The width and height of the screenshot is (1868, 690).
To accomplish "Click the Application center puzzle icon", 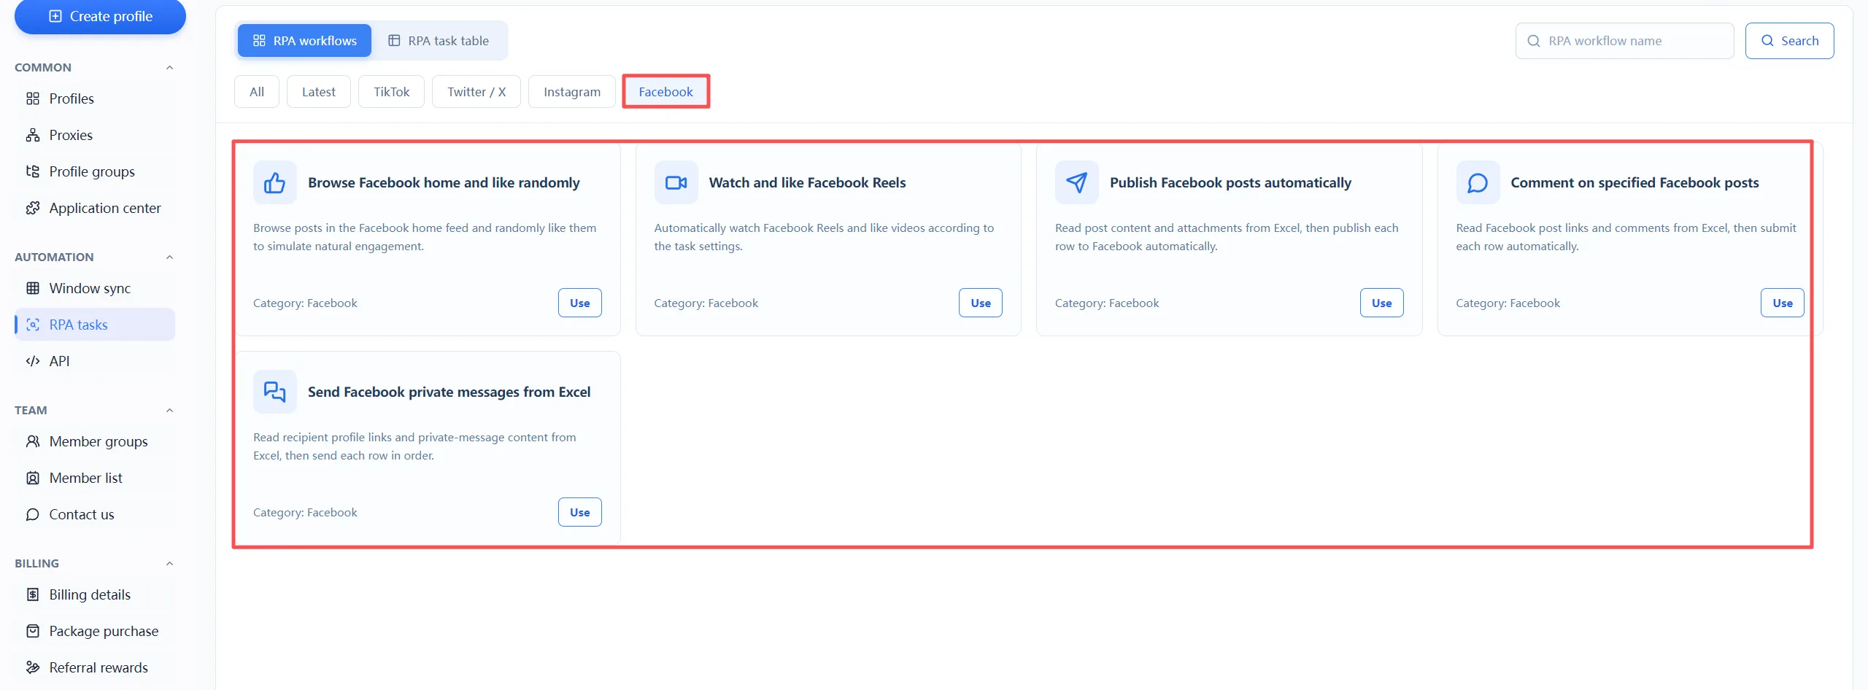I will (33, 208).
